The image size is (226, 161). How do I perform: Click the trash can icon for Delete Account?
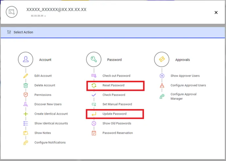click(x=26, y=85)
